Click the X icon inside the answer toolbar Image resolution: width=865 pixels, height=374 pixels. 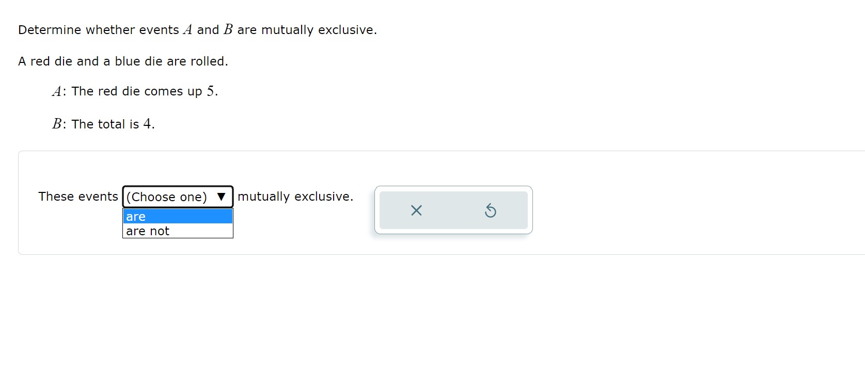(x=416, y=210)
